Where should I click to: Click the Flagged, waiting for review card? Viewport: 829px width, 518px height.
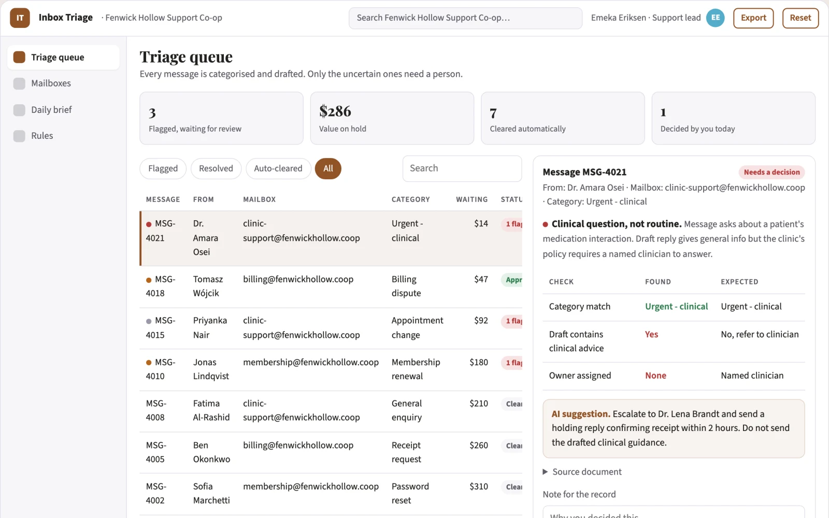[221, 118]
